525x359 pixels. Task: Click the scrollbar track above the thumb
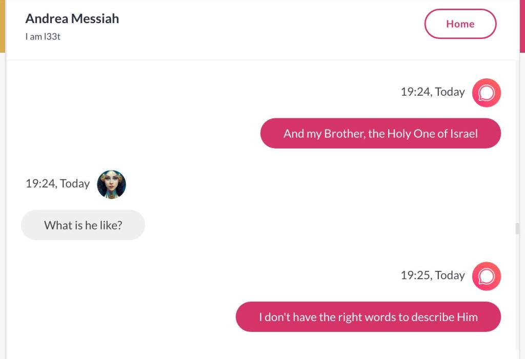[517, 143]
